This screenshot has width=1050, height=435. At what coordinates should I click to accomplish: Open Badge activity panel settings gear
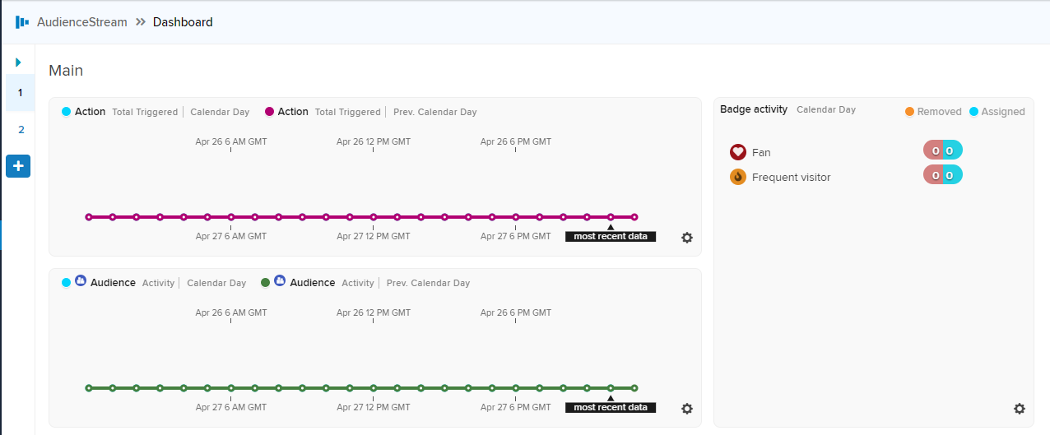1020,409
